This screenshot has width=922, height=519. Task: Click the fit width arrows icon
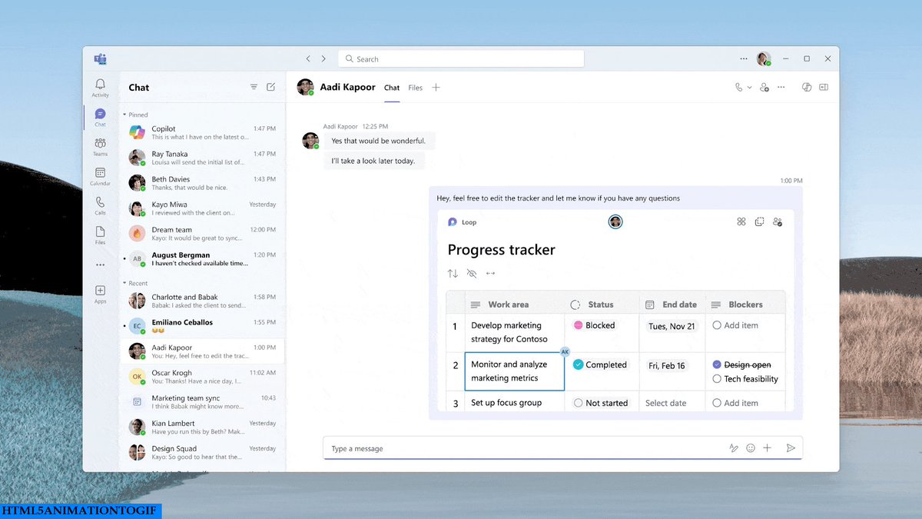coord(490,274)
